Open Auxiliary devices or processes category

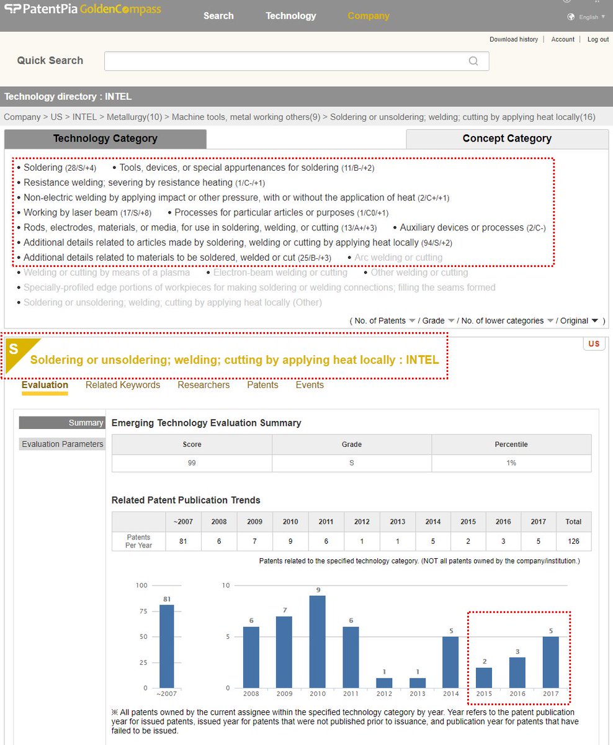473,227
